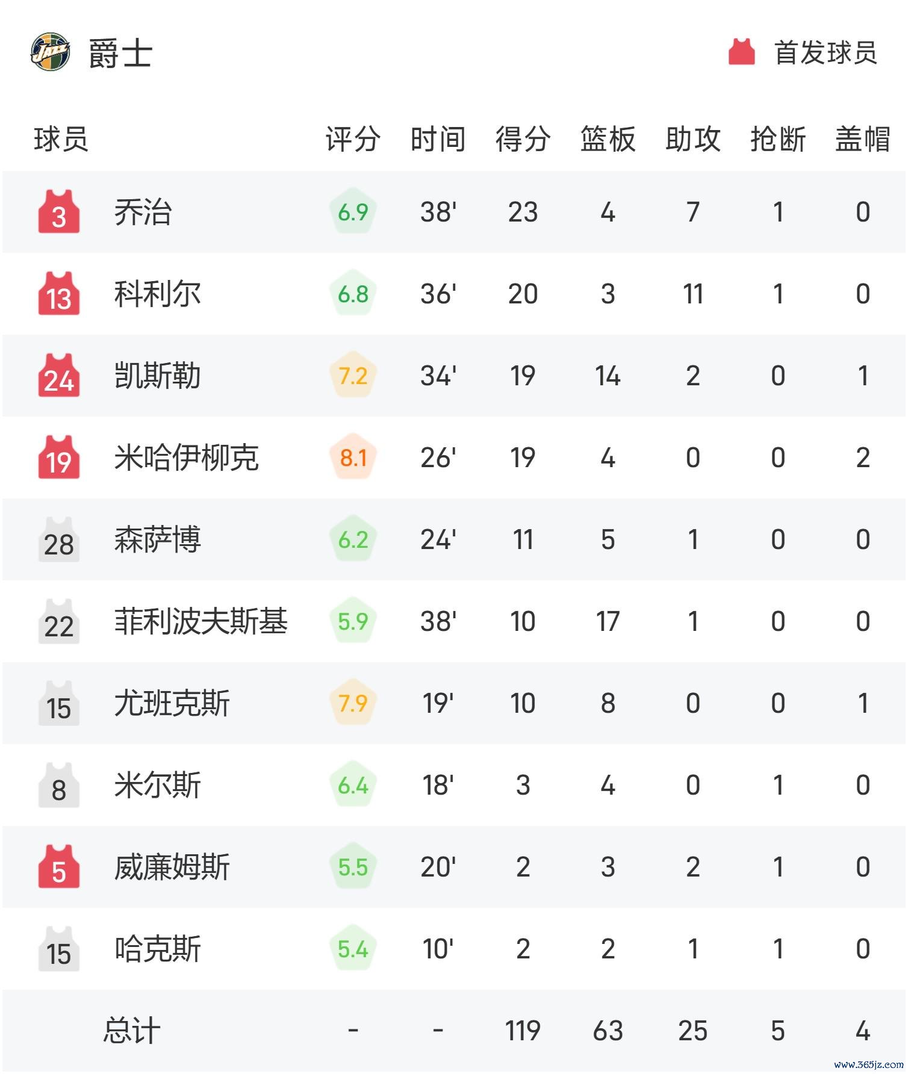Image resolution: width=908 pixels, height=1074 pixels.
Task: Sort by the 评分 column header
Action: (x=353, y=139)
